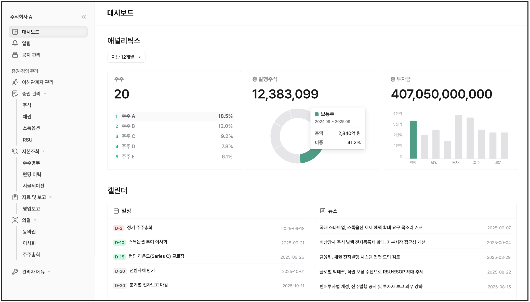530x302 pixels.
Task: Open the 시뮬레이션 sidebar item
Action: [33, 186]
